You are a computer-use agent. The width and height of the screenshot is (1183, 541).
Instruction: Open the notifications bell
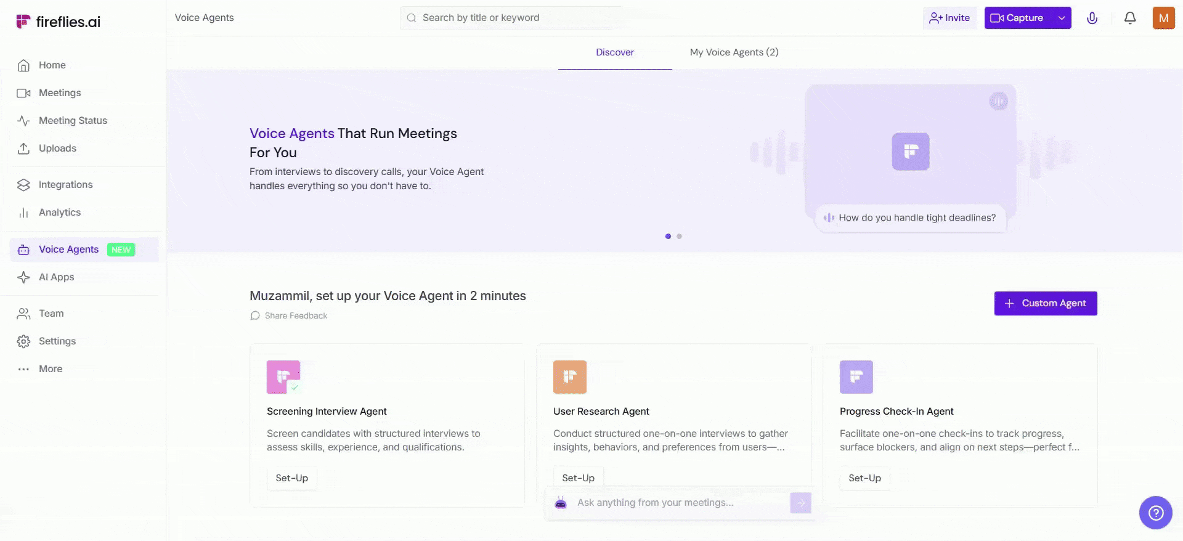(x=1129, y=18)
